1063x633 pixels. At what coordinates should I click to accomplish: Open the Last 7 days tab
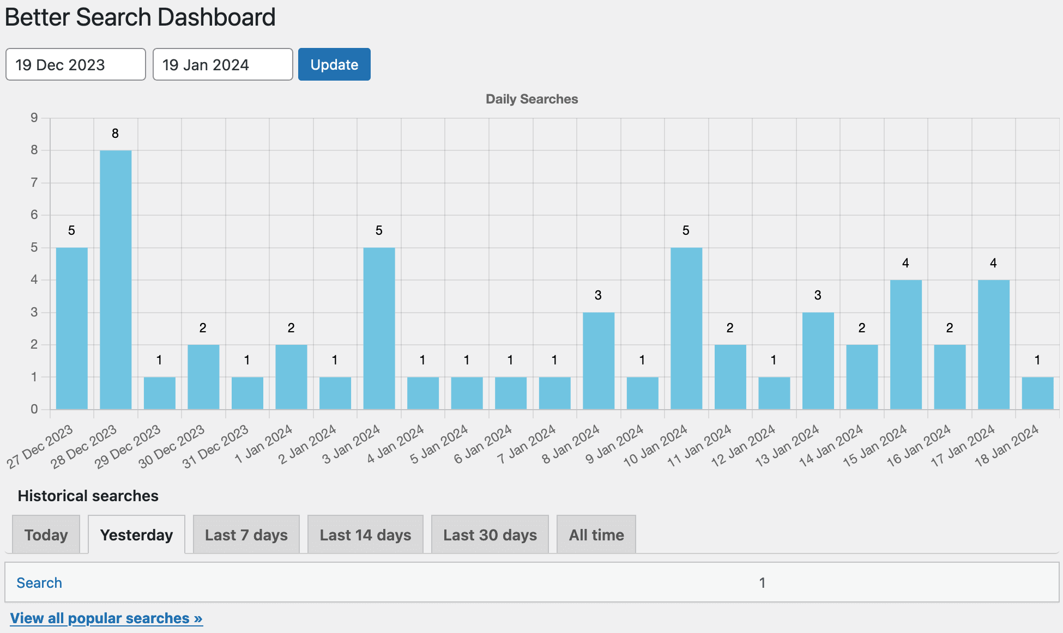click(246, 535)
